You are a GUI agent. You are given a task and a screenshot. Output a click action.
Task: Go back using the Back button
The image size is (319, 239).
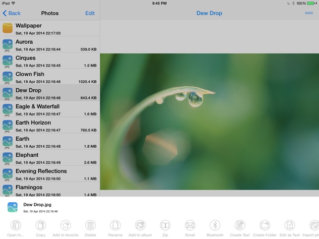[x=12, y=13]
